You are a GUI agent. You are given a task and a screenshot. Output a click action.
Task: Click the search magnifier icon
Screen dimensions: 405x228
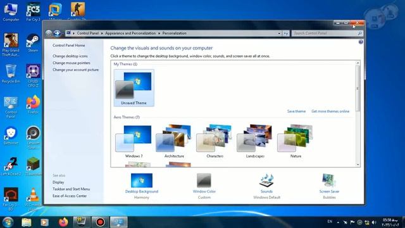pyautogui.click(x=360, y=34)
